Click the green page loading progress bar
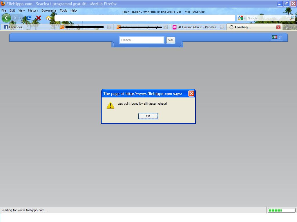 coord(281,210)
